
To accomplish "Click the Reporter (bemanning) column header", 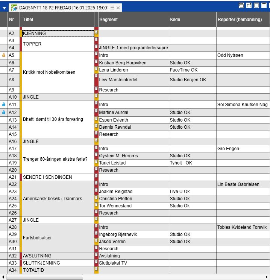I will point(243,20).
